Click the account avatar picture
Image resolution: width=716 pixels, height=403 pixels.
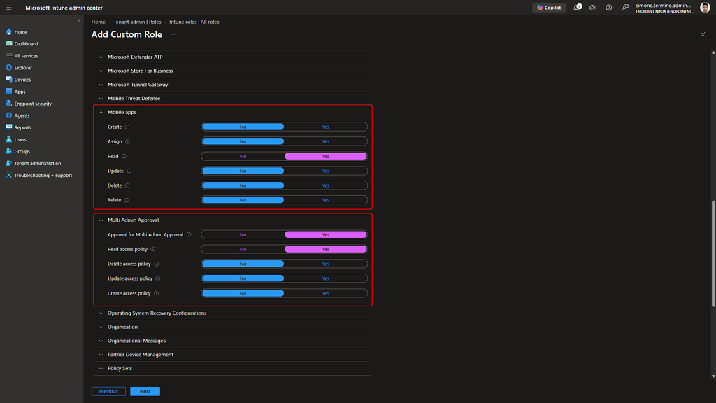click(x=705, y=8)
